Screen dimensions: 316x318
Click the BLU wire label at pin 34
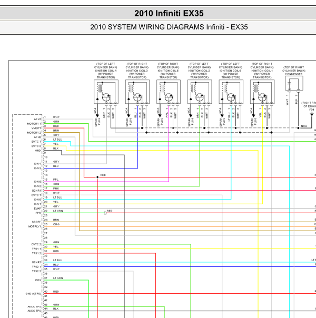tap(56, 265)
